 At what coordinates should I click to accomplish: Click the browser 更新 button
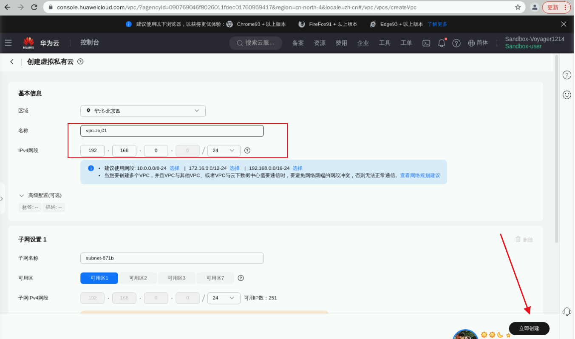pos(556,7)
